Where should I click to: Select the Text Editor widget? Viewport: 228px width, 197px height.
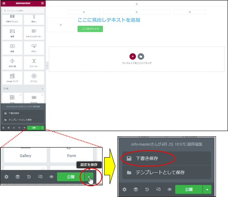click(34, 33)
